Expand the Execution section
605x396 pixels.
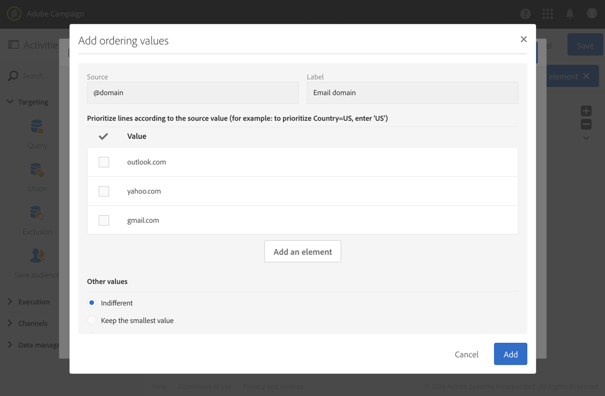pyautogui.click(x=10, y=302)
